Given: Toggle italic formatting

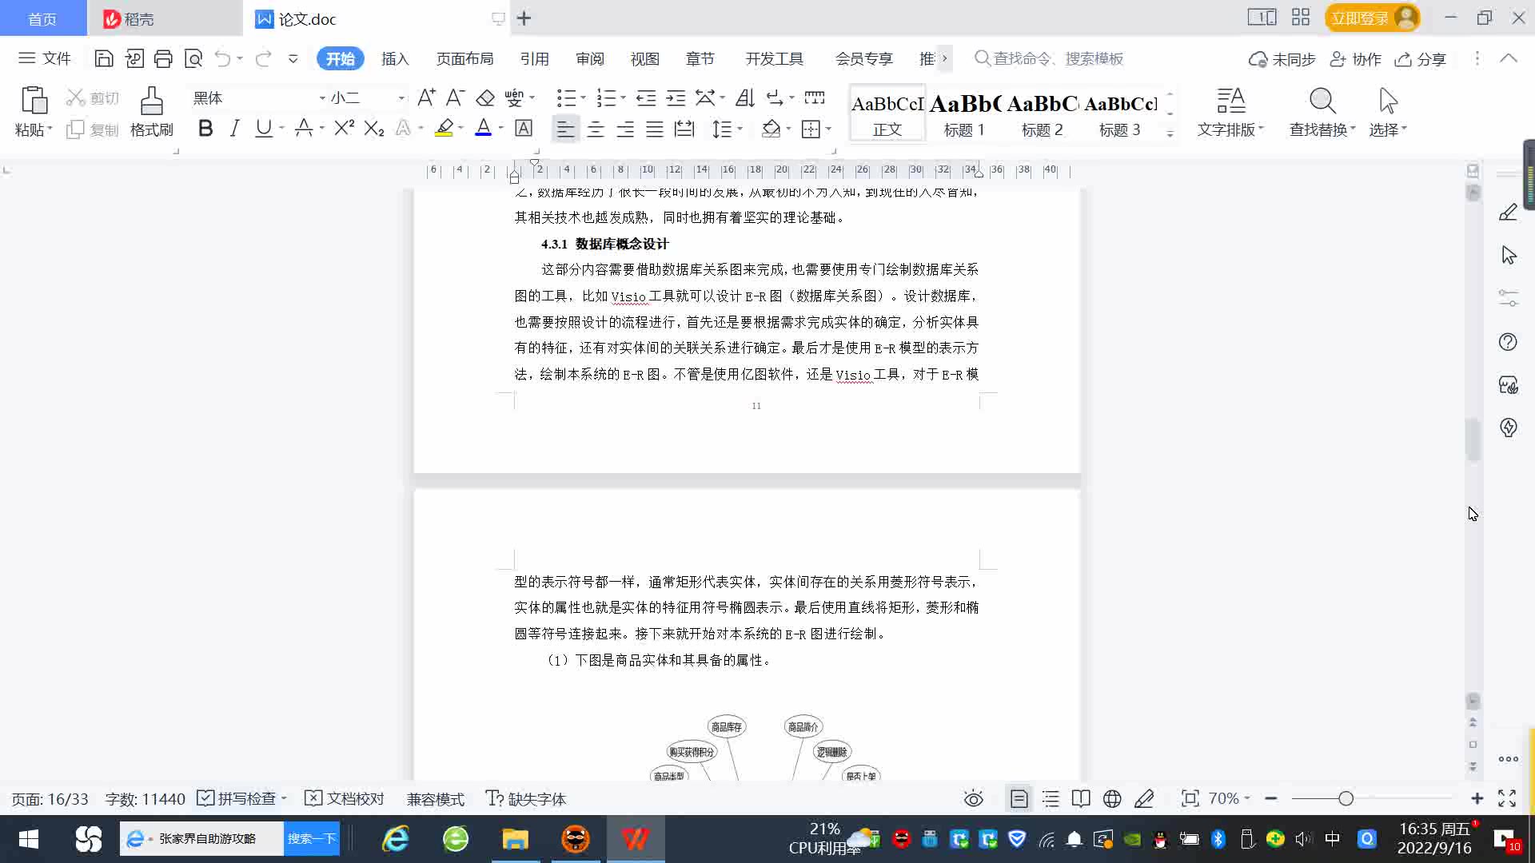Looking at the screenshot, I should tap(234, 129).
